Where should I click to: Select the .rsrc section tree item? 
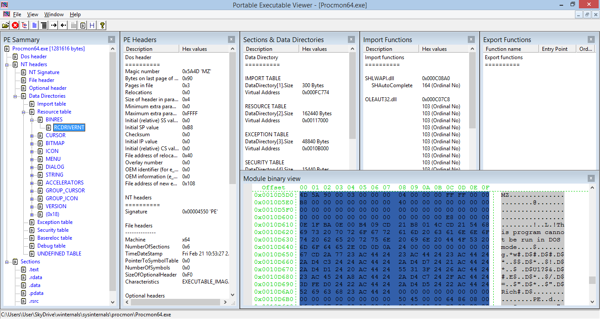tap(34, 301)
